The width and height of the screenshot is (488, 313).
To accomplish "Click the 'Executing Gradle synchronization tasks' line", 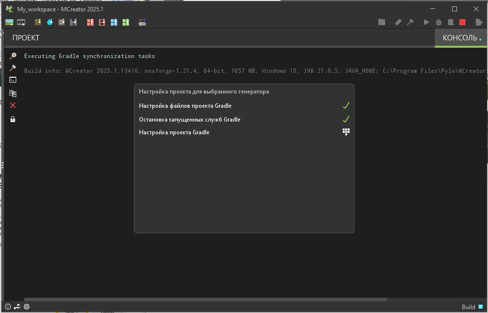I will click(89, 56).
